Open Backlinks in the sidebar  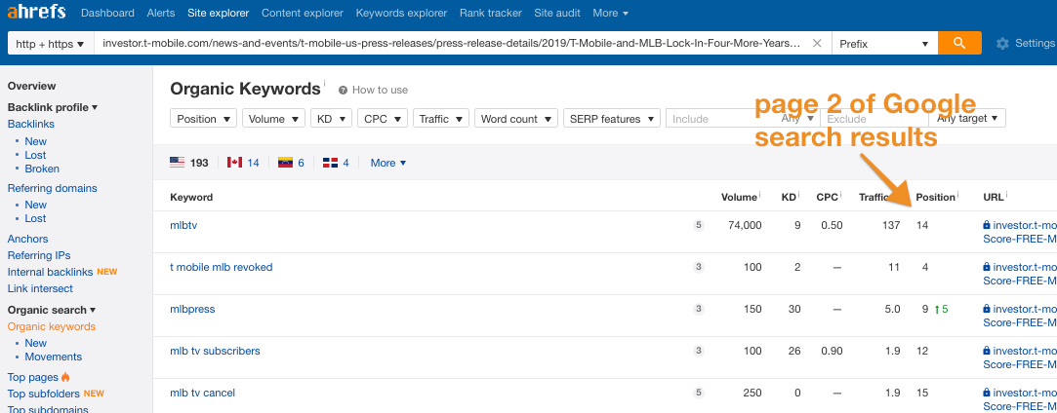coord(31,124)
